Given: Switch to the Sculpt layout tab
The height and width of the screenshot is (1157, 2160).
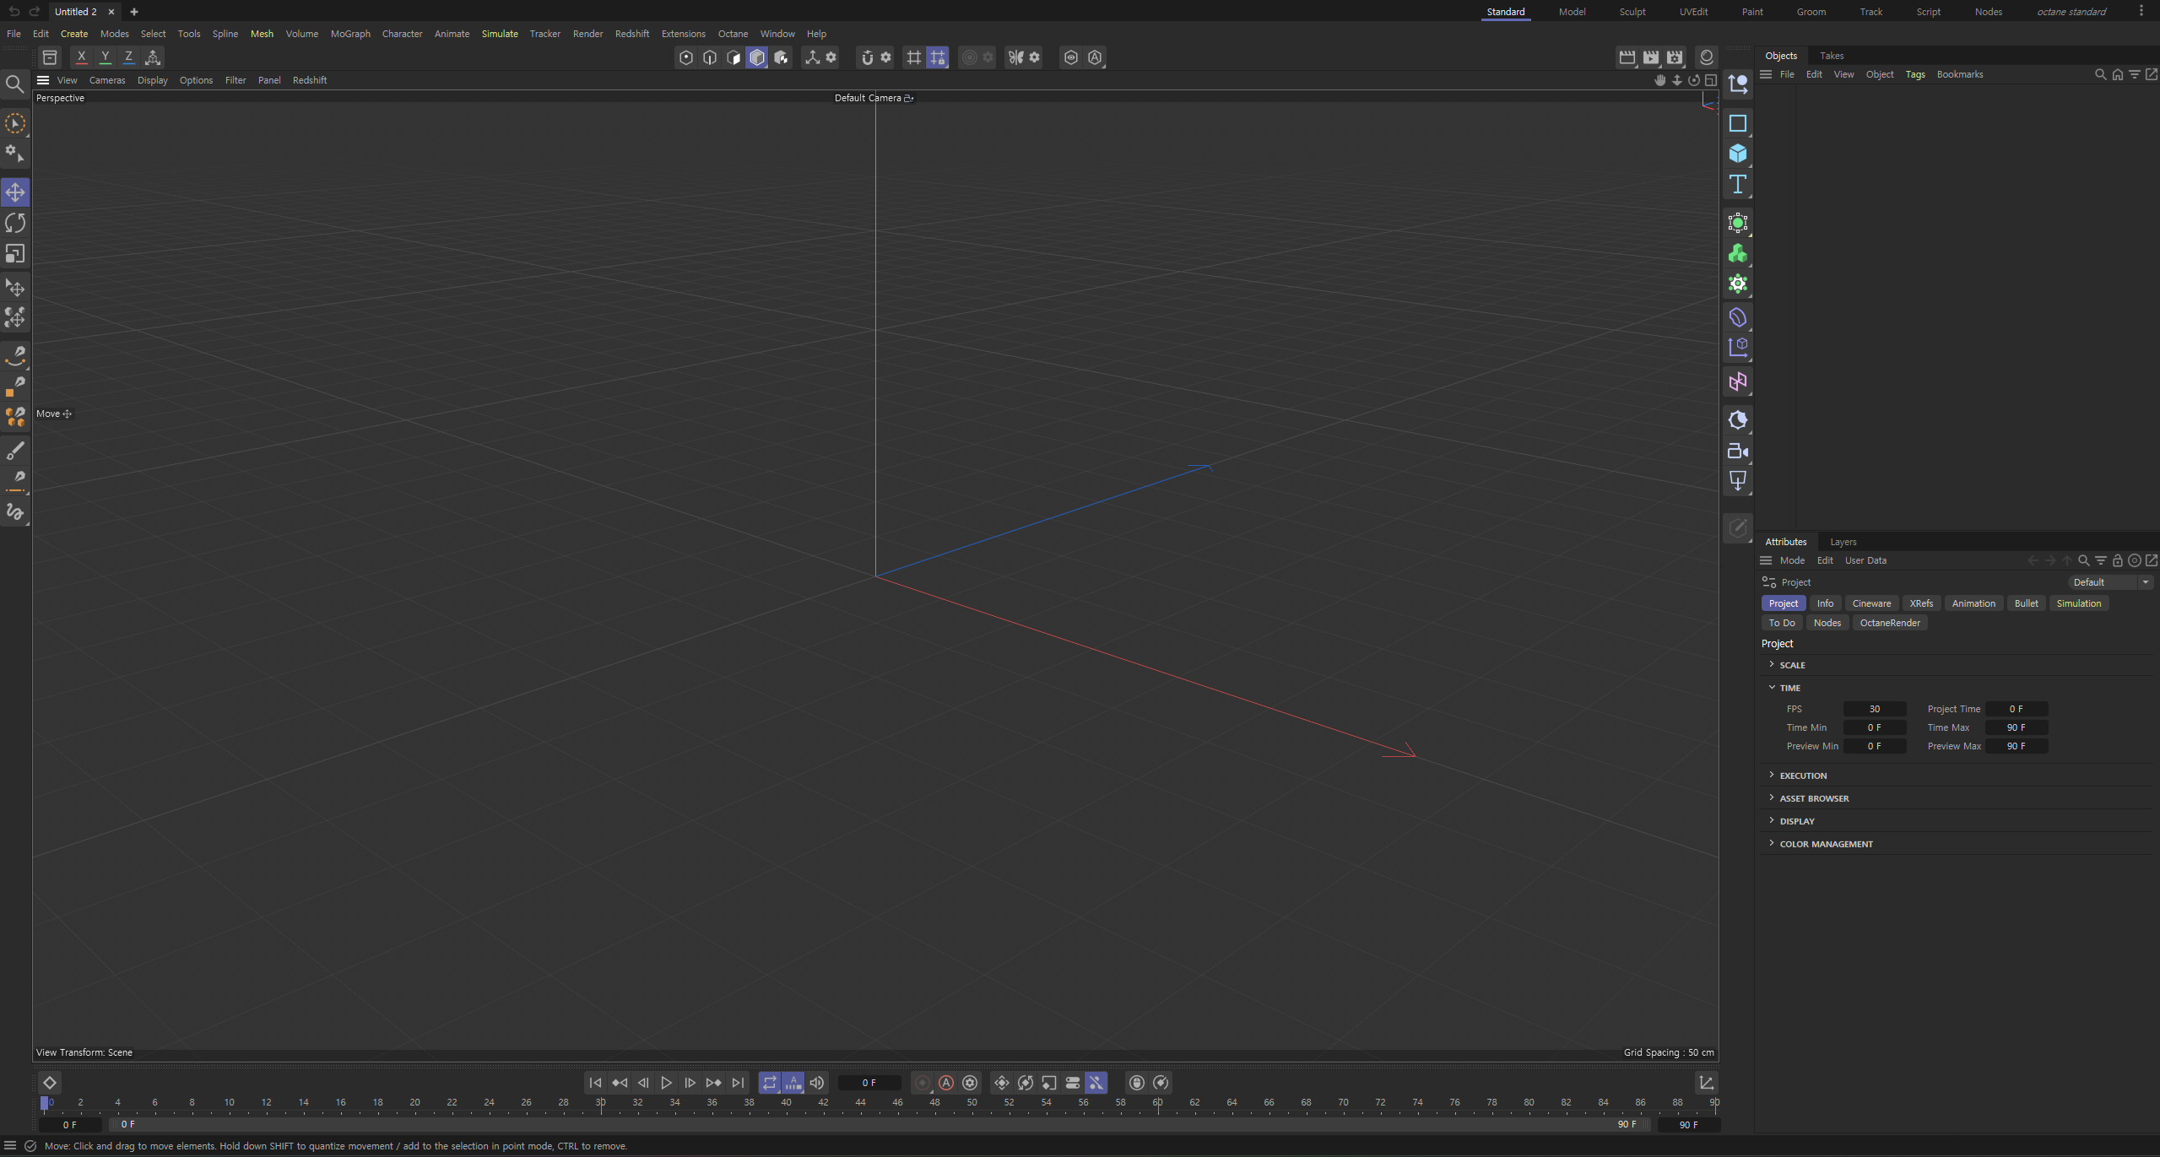Looking at the screenshot, I should point(1632,12).
